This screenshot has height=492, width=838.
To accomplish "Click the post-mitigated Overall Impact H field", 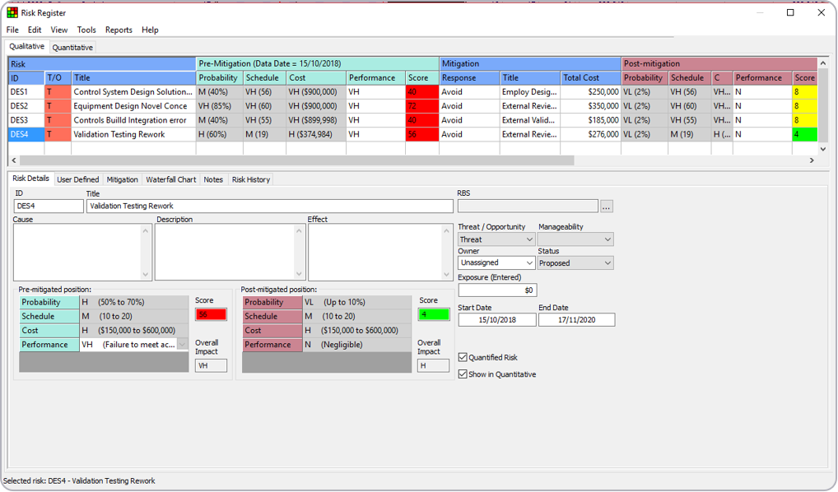I will (433, 365).
